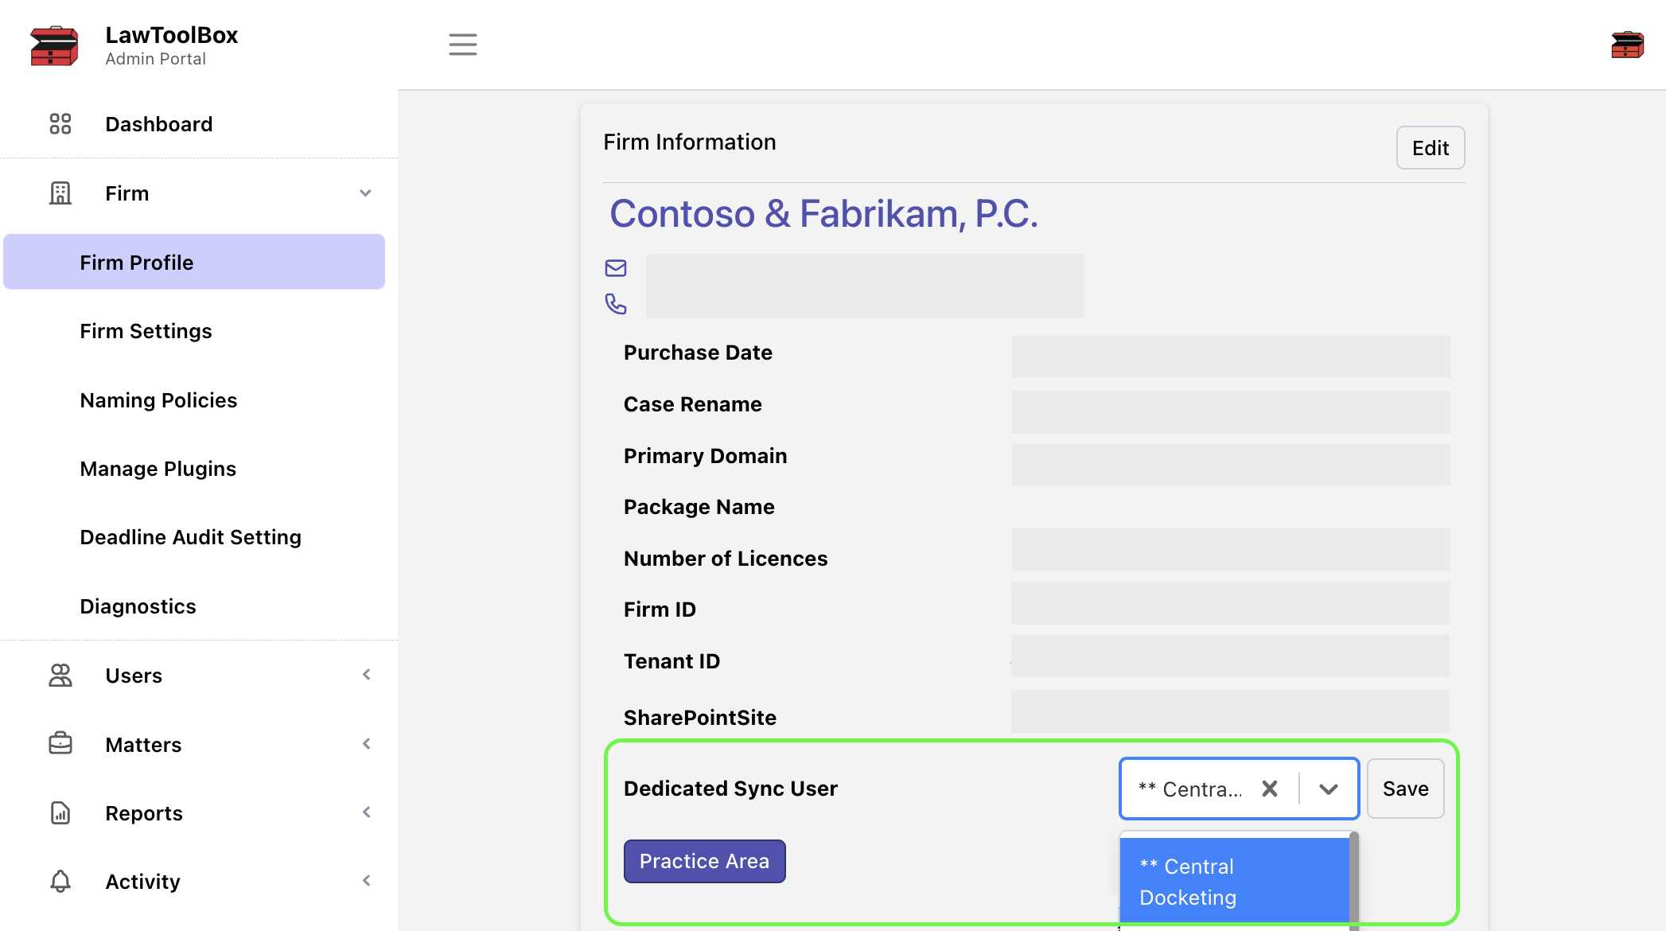Open the Dedicated Sync User dropdown arrow

(x=1328, y=789)
